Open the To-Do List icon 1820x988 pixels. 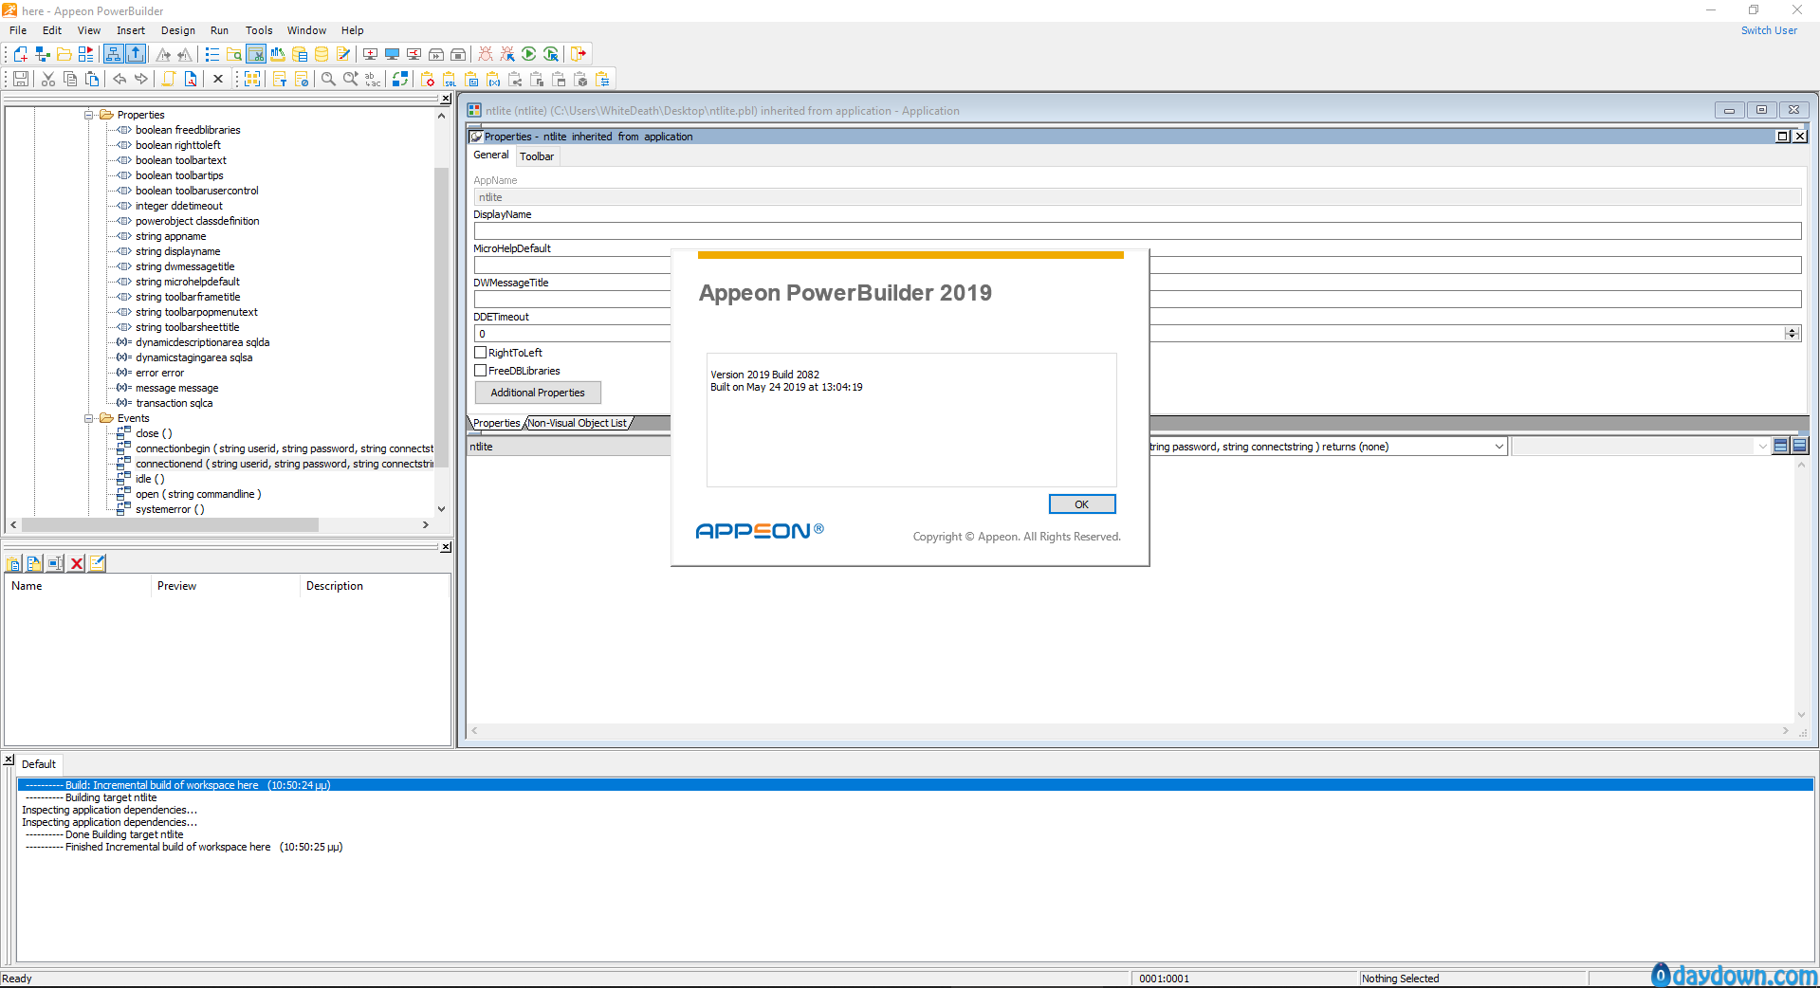[x=212, y=54]
